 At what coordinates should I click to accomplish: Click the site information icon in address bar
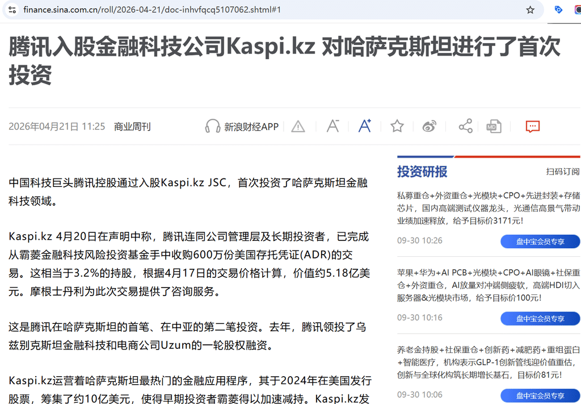pyautogui.click(x=12, y=10)
